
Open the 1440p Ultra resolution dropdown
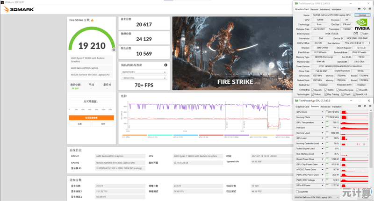point(144,78)
